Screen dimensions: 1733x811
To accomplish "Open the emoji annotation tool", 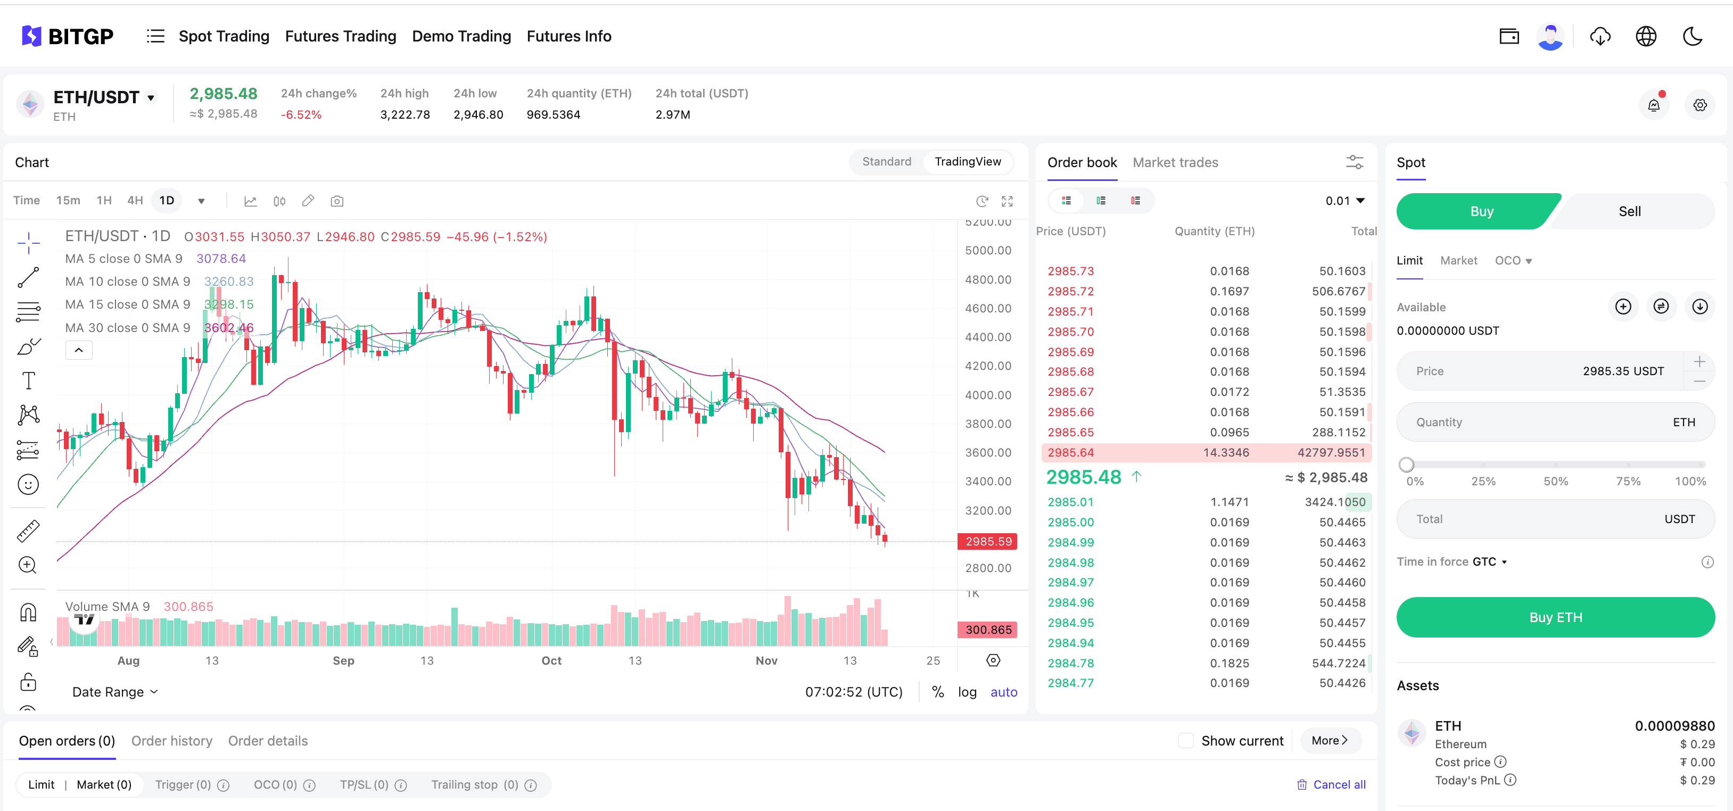I will click(28, 484).
